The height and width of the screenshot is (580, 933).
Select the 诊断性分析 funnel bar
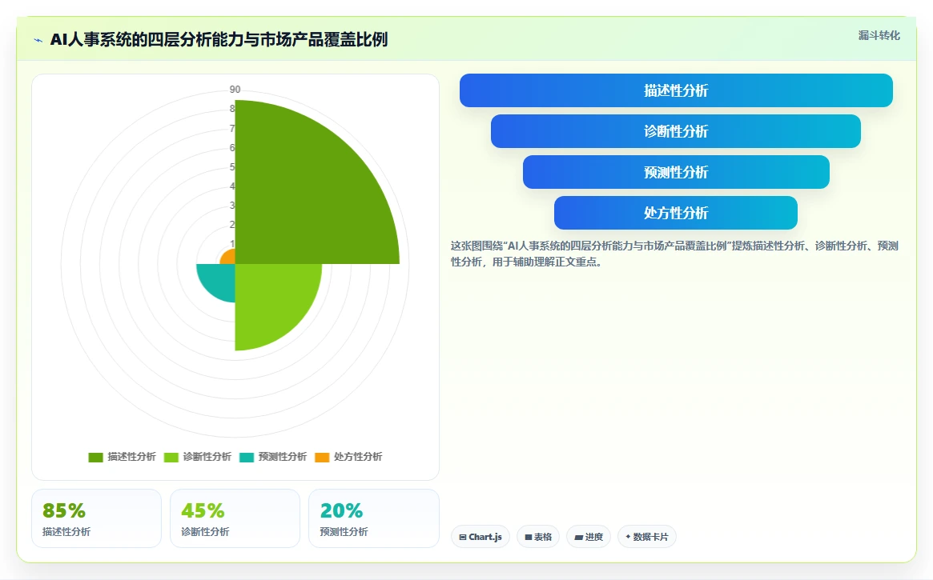pos(676,131)
